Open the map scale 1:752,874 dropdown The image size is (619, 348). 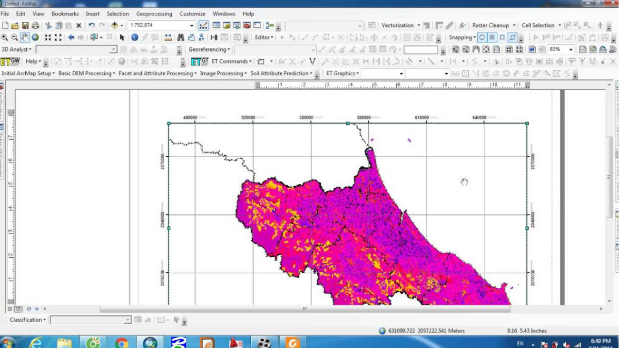[x=192, y=25]
